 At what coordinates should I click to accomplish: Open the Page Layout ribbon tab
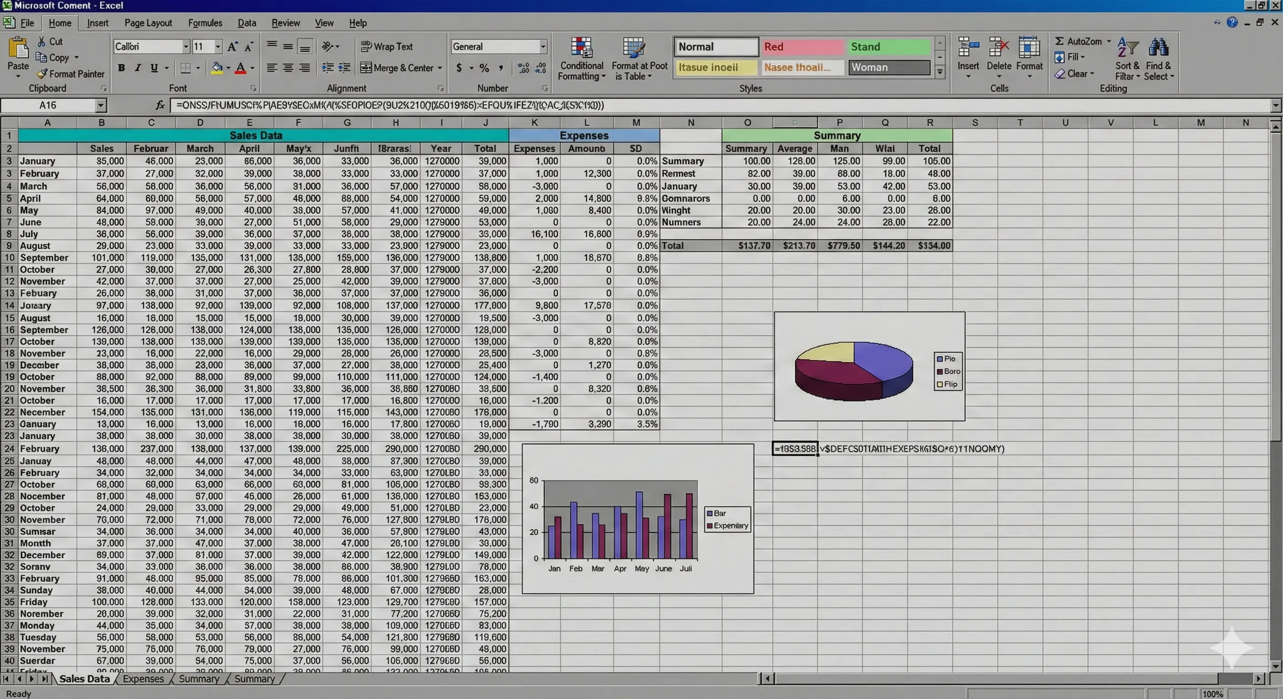coord(148,23)
